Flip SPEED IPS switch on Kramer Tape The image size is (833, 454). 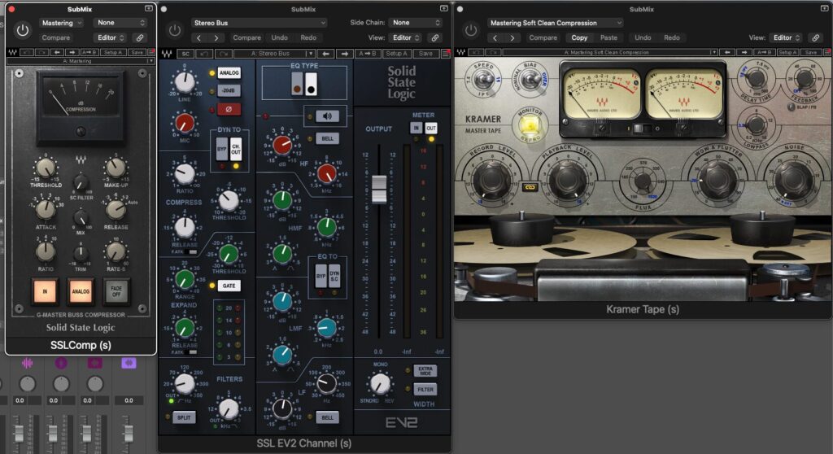484,81
